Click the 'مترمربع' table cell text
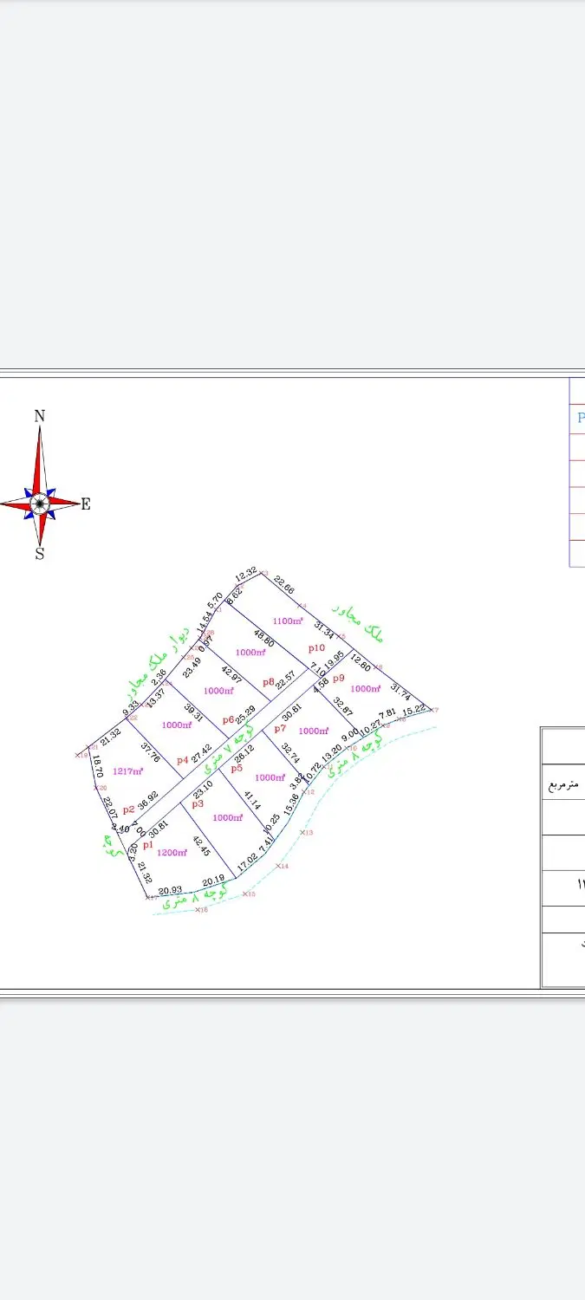The height and width of the screenshot is (1300, 585). point(562,784)
